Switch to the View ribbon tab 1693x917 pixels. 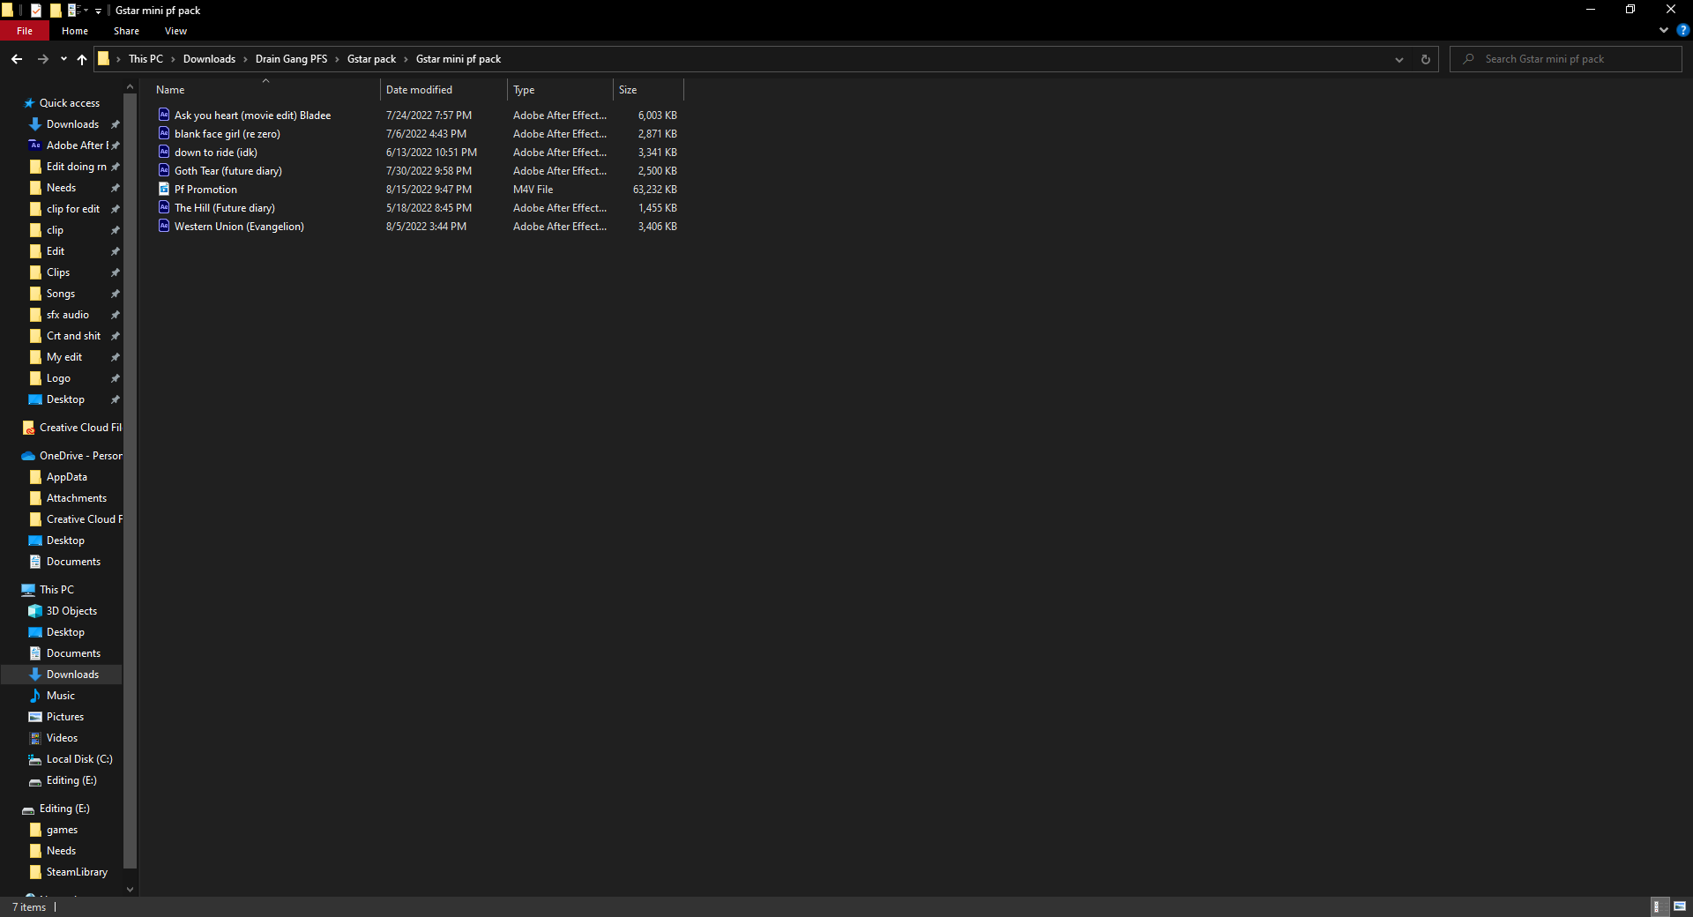pos(175,31)
